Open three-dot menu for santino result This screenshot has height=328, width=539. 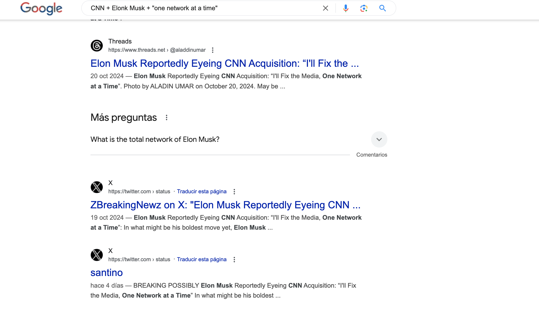click(234, 260)
